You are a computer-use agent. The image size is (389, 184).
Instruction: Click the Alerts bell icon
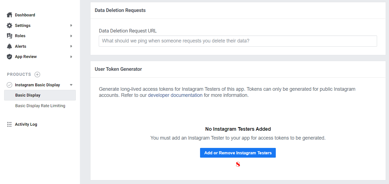(9, 46)
